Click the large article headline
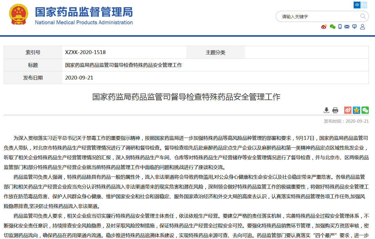Image resolution: width=375 pixels, height=239 pixels. pos(186,97)
